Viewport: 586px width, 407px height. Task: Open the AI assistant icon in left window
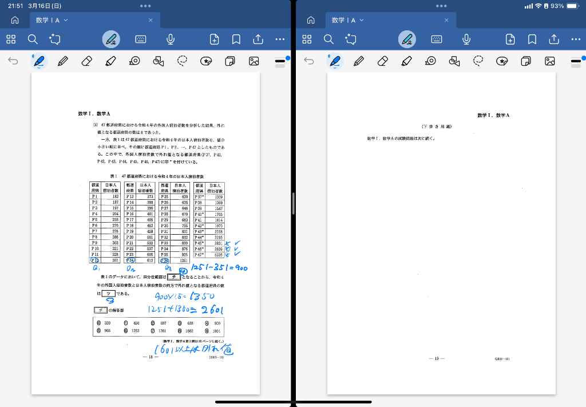coord(55,39)
